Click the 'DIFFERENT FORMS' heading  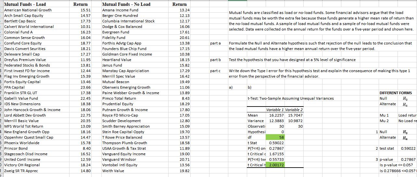395,93
